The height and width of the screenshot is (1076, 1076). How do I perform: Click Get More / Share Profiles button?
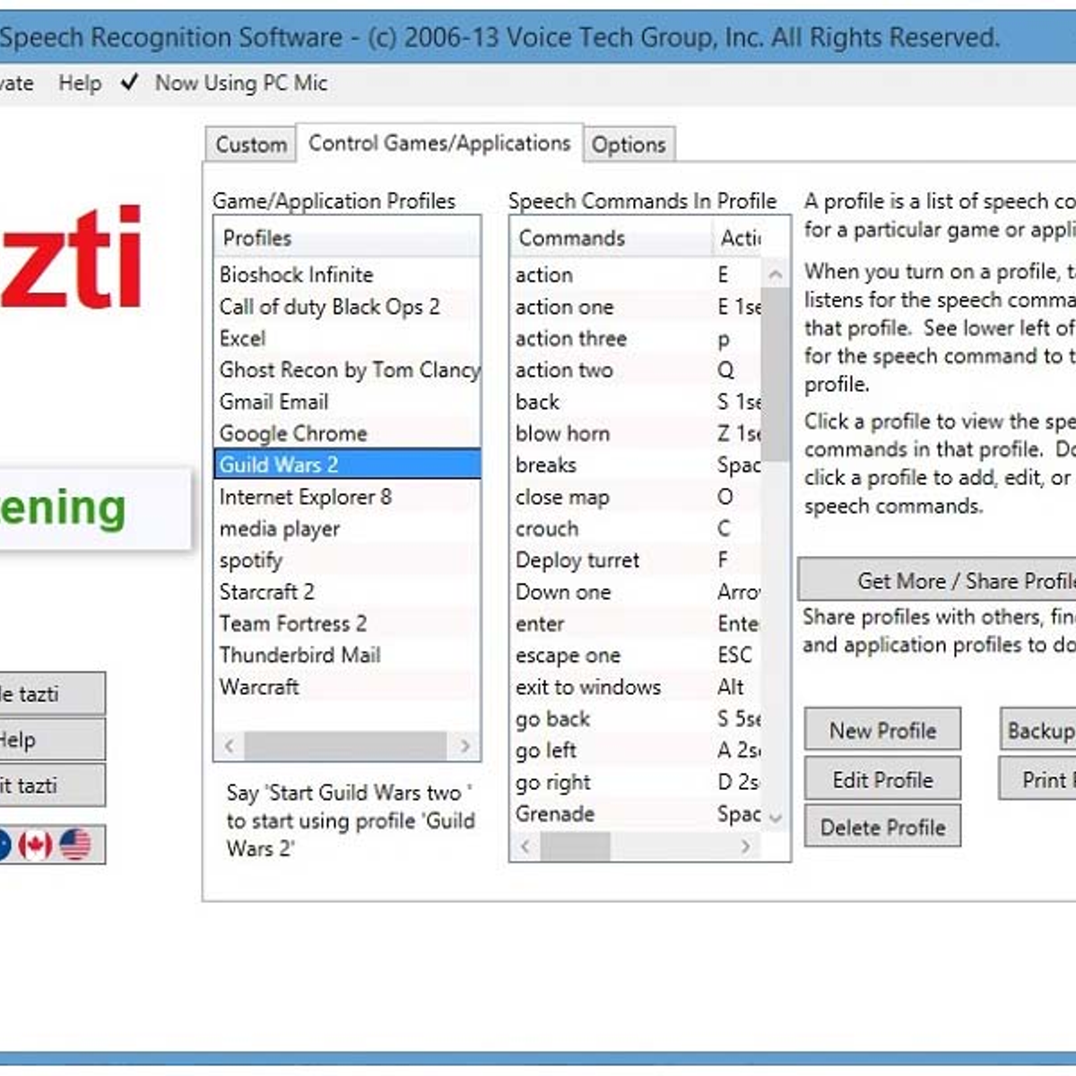937,581
